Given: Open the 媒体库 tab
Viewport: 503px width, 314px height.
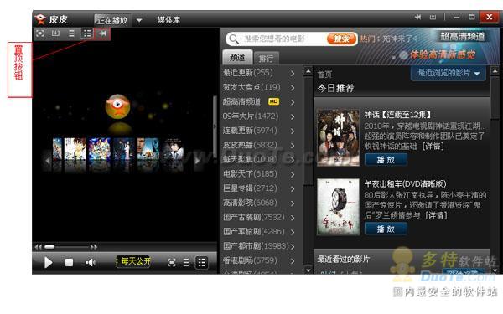Looking at the screenshot, I should pyautogui.click(x=169, y=20).
